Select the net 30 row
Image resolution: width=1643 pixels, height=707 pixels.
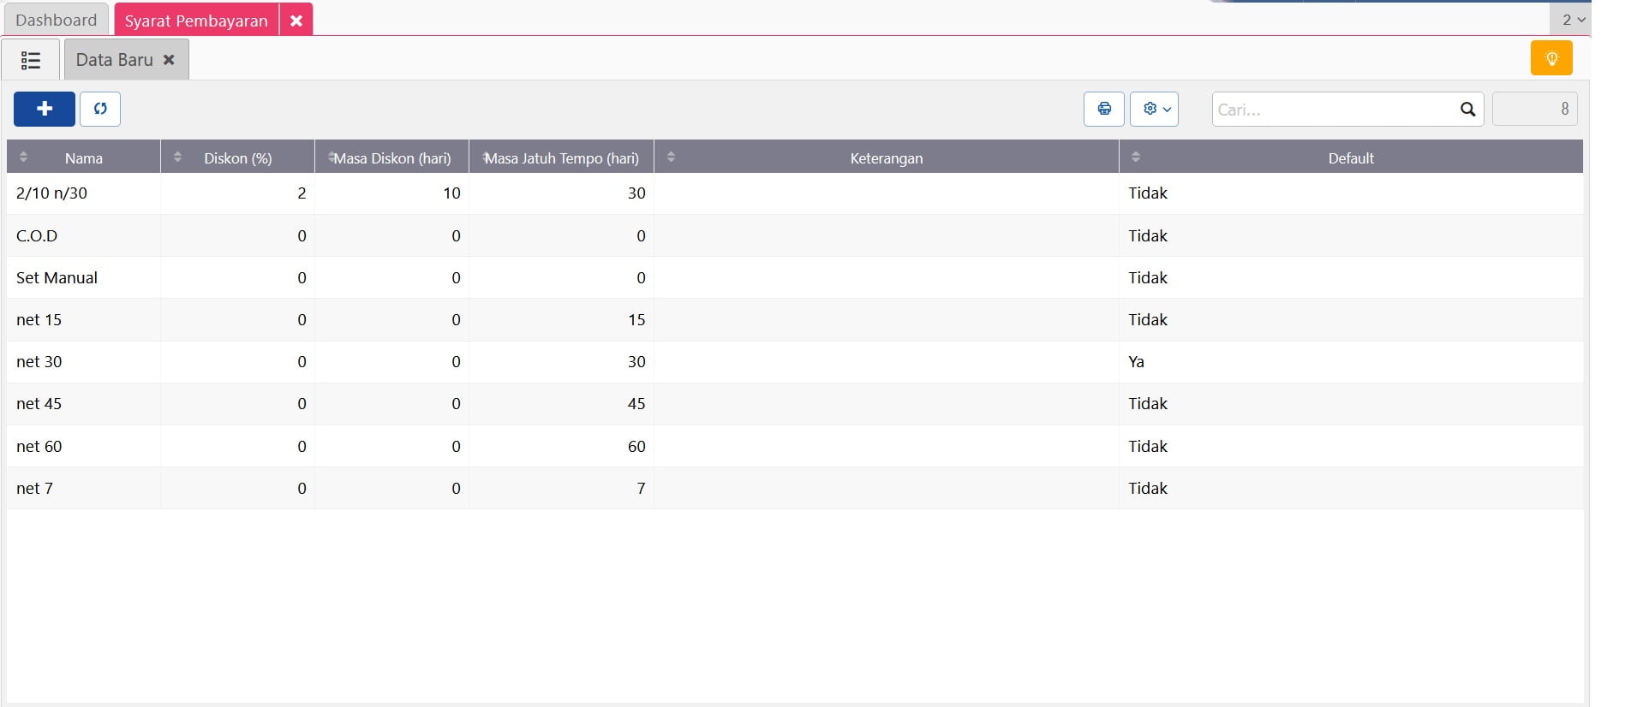point(39,362)
